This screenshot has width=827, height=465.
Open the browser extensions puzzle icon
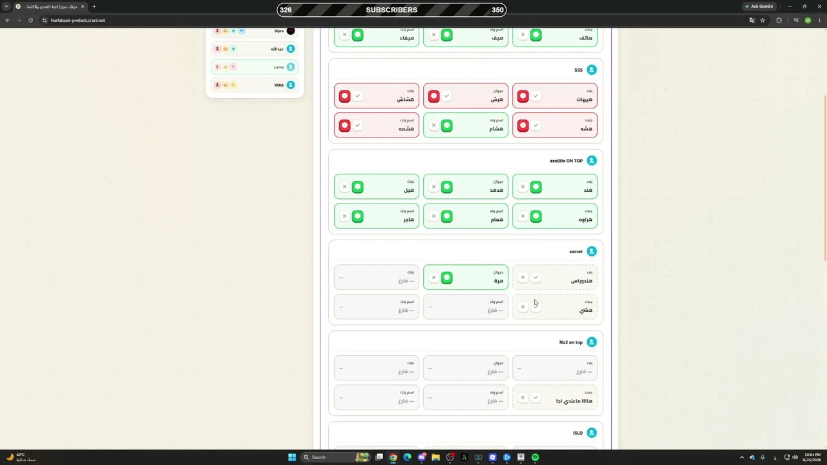pos(779,20)
